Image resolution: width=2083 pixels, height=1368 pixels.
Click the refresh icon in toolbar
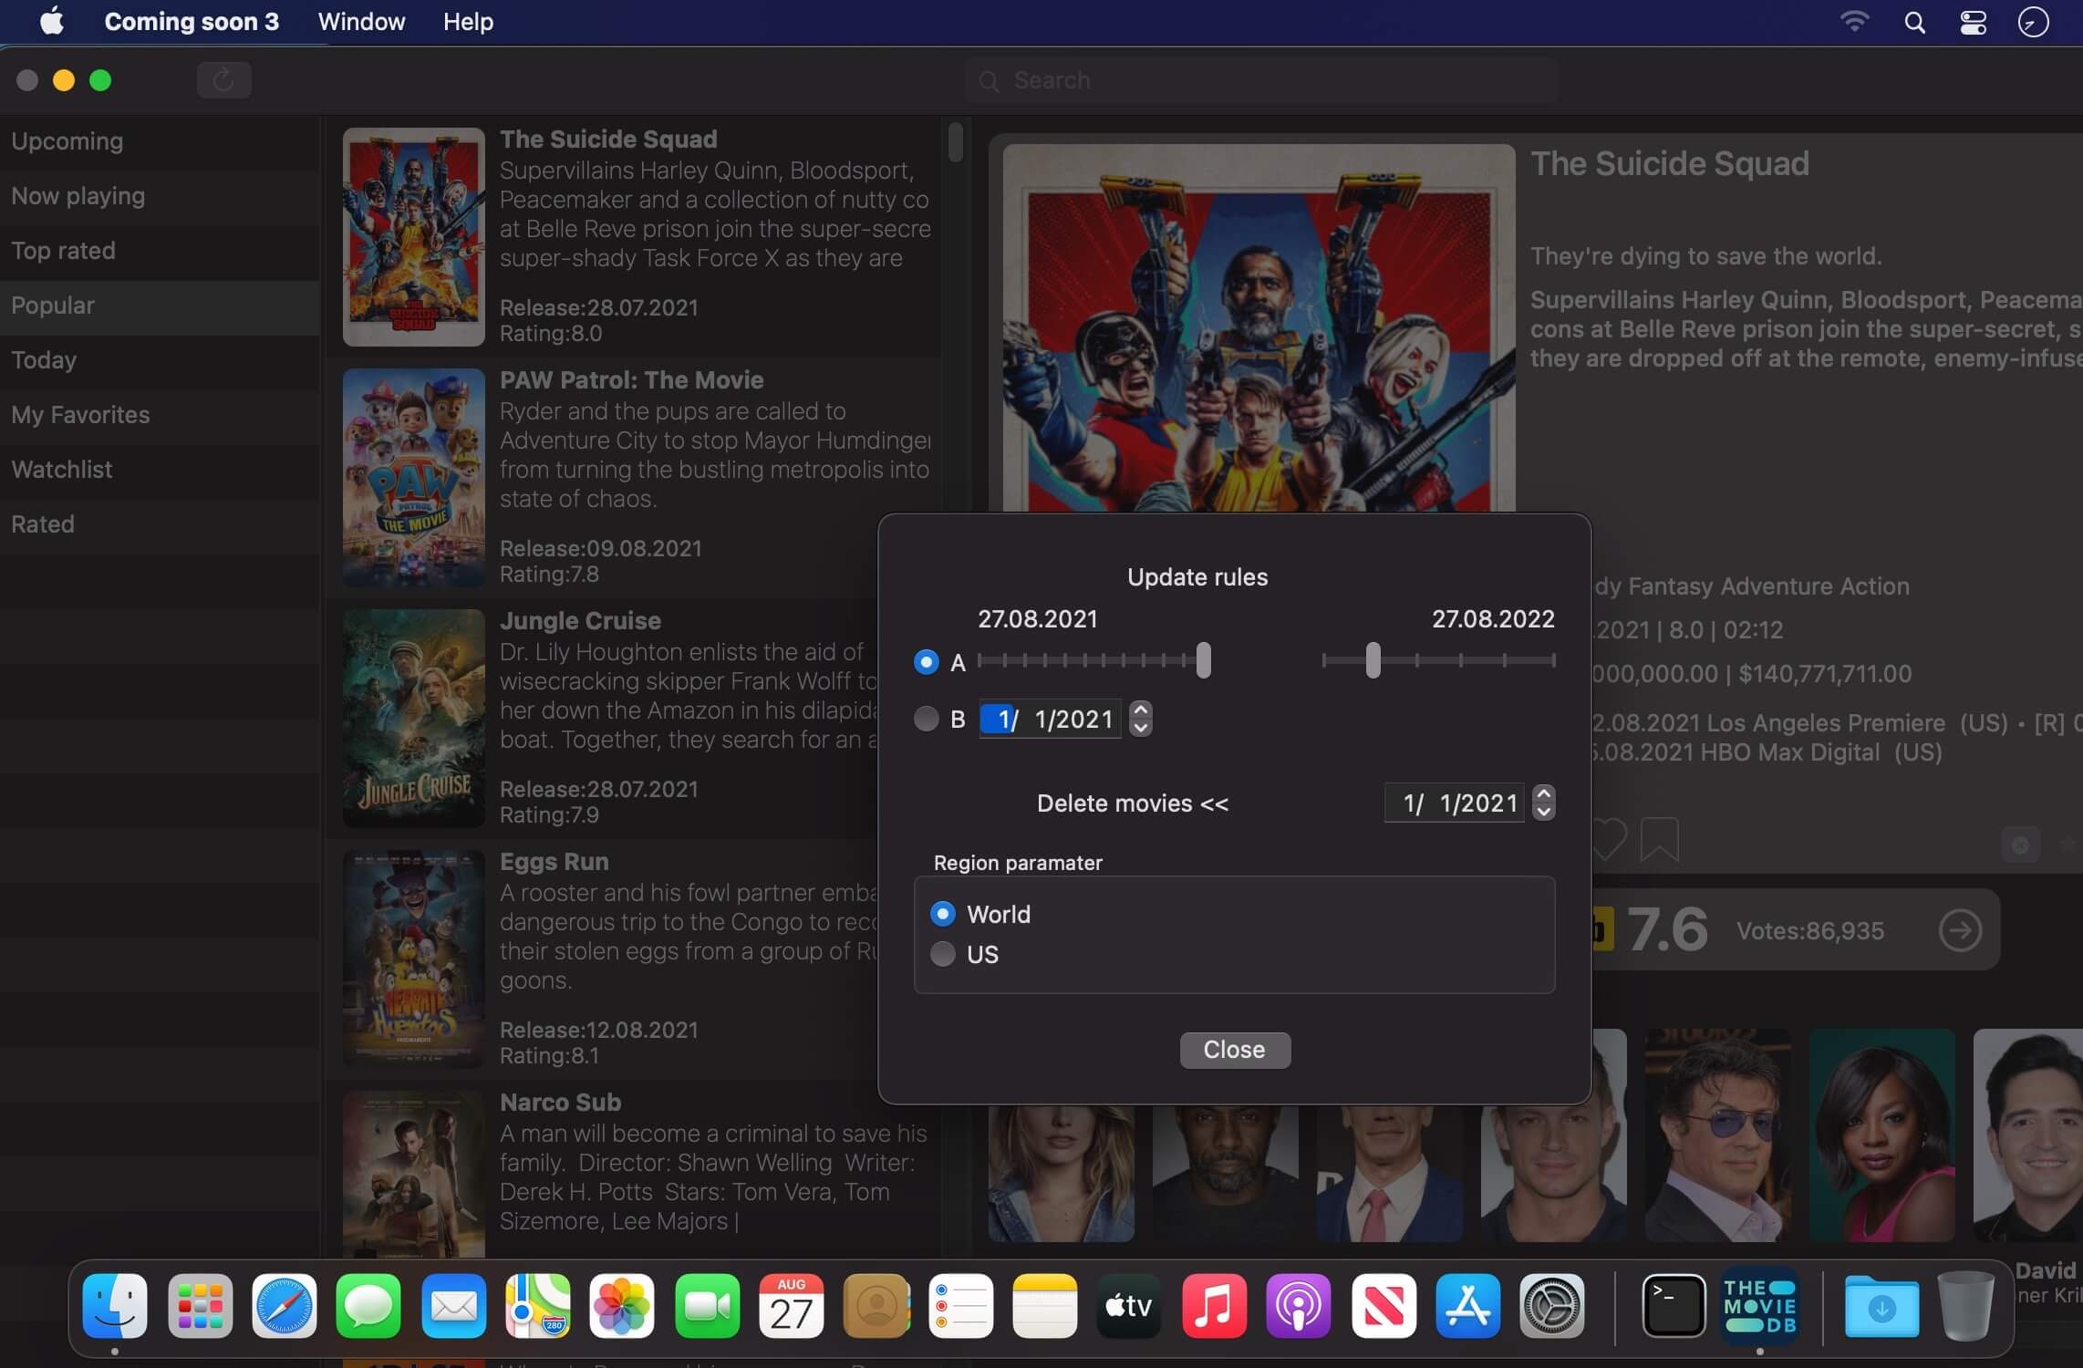tap(223, 80)
